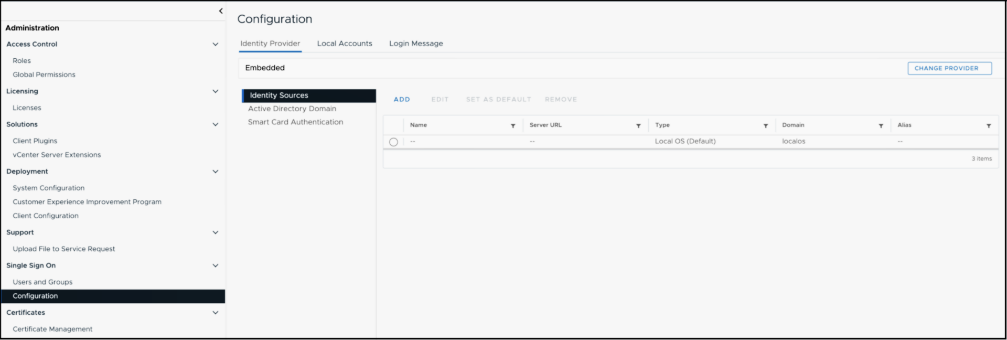1007x340 pixels.
Task: Collapse the Single Sign On section
Action: (x=215, y=265)
